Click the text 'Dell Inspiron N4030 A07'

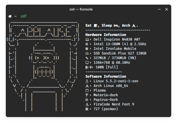coord(117,39)
